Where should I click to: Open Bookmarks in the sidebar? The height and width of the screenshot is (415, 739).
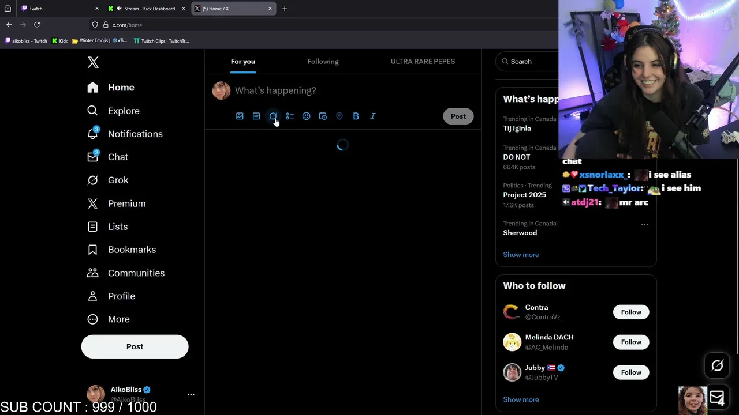pos(122,250)
